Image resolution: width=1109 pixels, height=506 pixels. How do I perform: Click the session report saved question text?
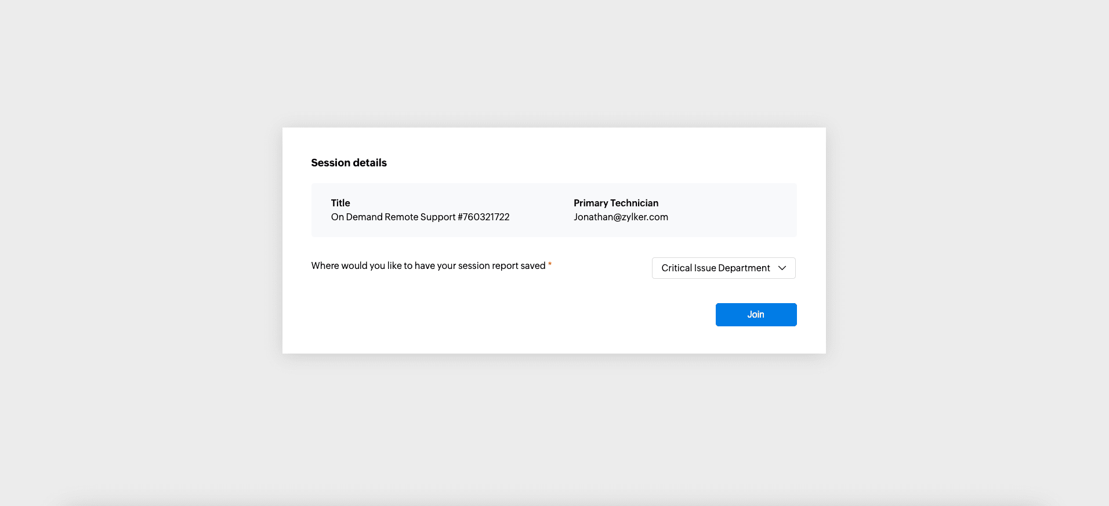tap(428, 265)
